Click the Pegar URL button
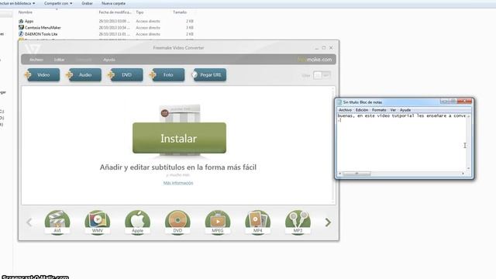496x279 pixels. click(209, 75)
